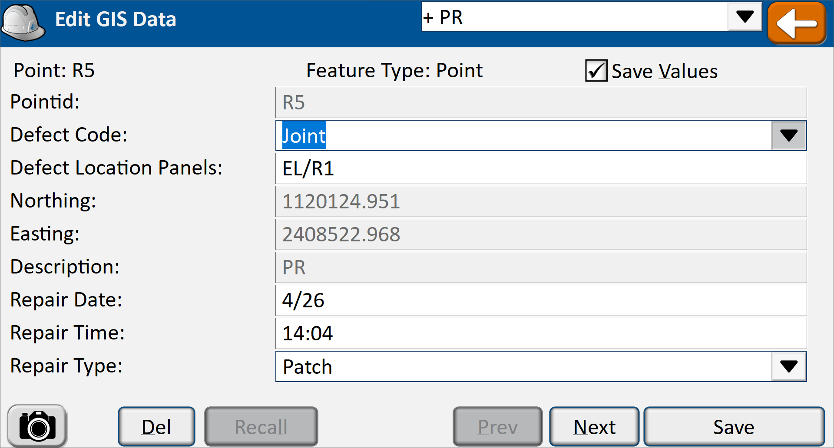Viewport: 834px width, 448px height.
Task: Click the Defect Code: label
Action: coord(69,135)
